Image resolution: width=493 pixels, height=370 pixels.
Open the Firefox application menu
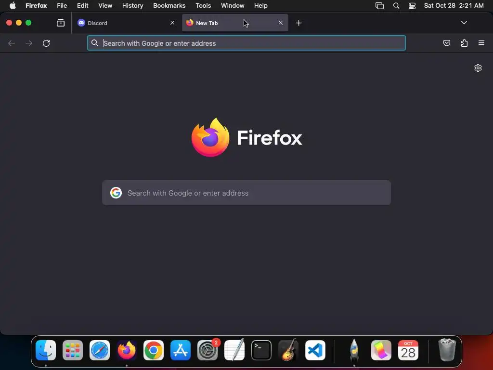481,43
